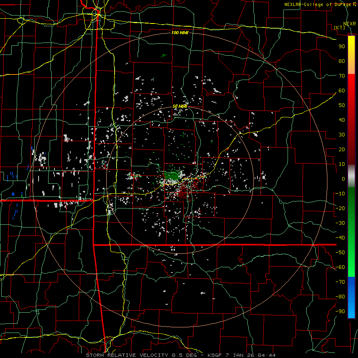
Task: Click the positive 10 scale value
Action: [x=342, y=164]
